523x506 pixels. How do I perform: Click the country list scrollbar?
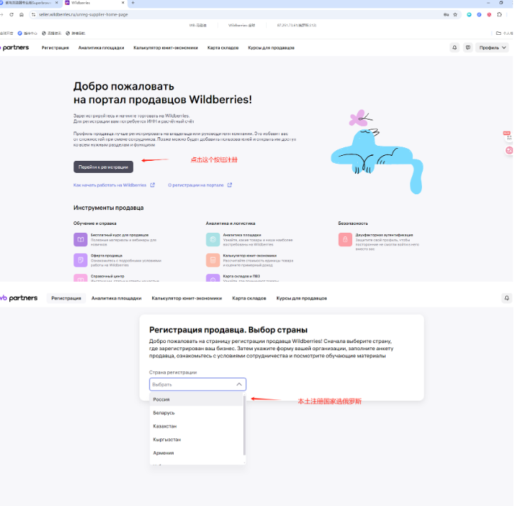(245, 426)
